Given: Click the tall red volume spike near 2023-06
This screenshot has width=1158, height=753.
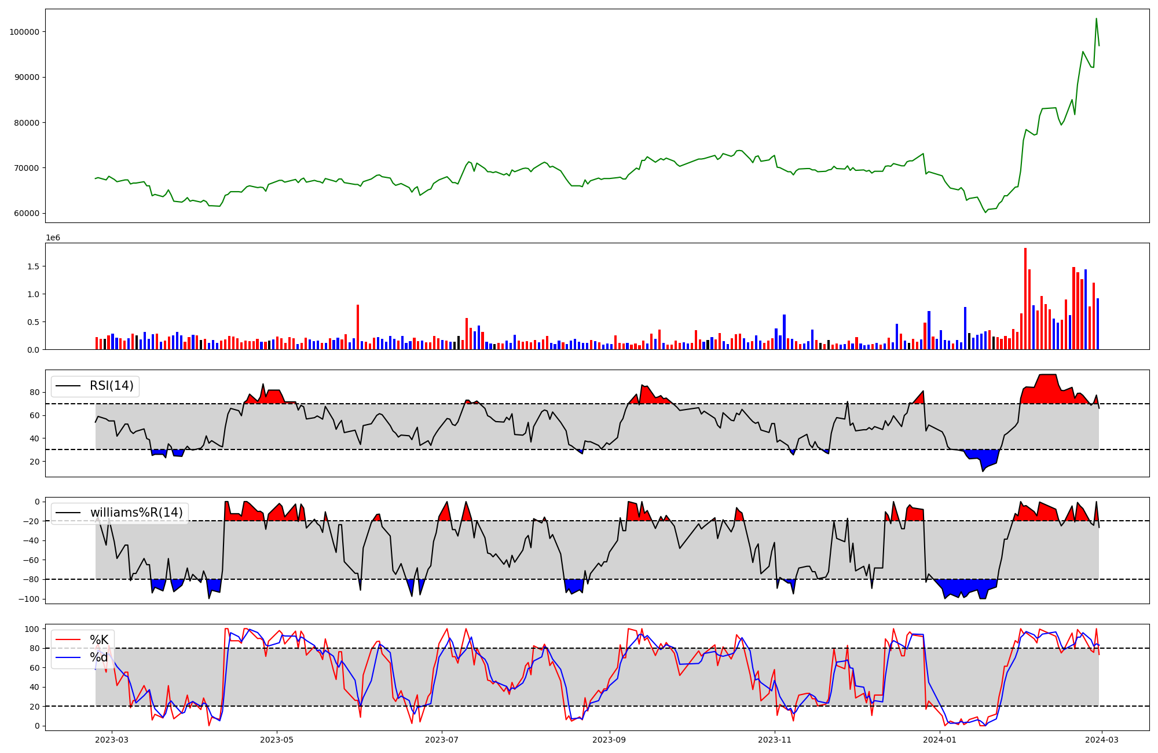Looking at the screenshot, I should [x=358, y=327].
